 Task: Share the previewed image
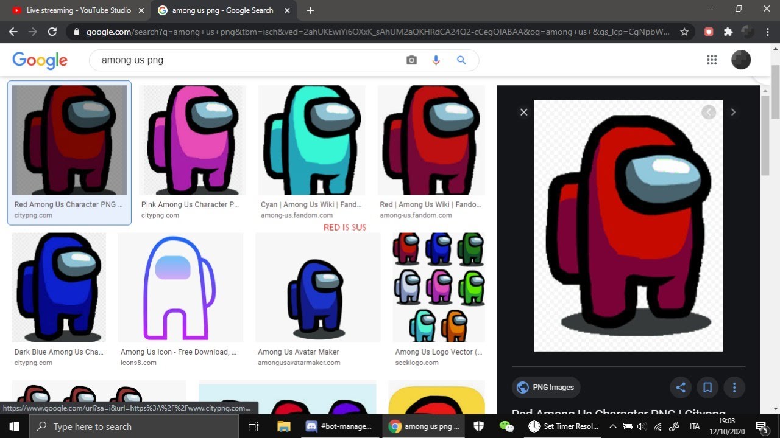pos(681,388)
